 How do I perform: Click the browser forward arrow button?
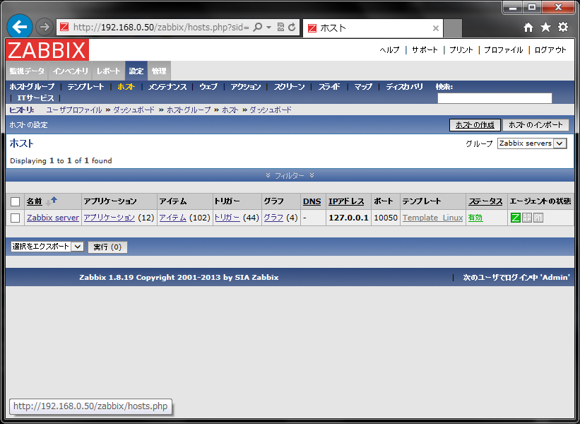[45, 27]
